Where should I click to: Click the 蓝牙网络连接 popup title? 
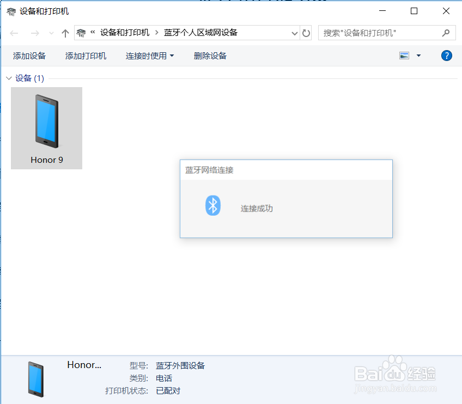[x=209, y=170]
